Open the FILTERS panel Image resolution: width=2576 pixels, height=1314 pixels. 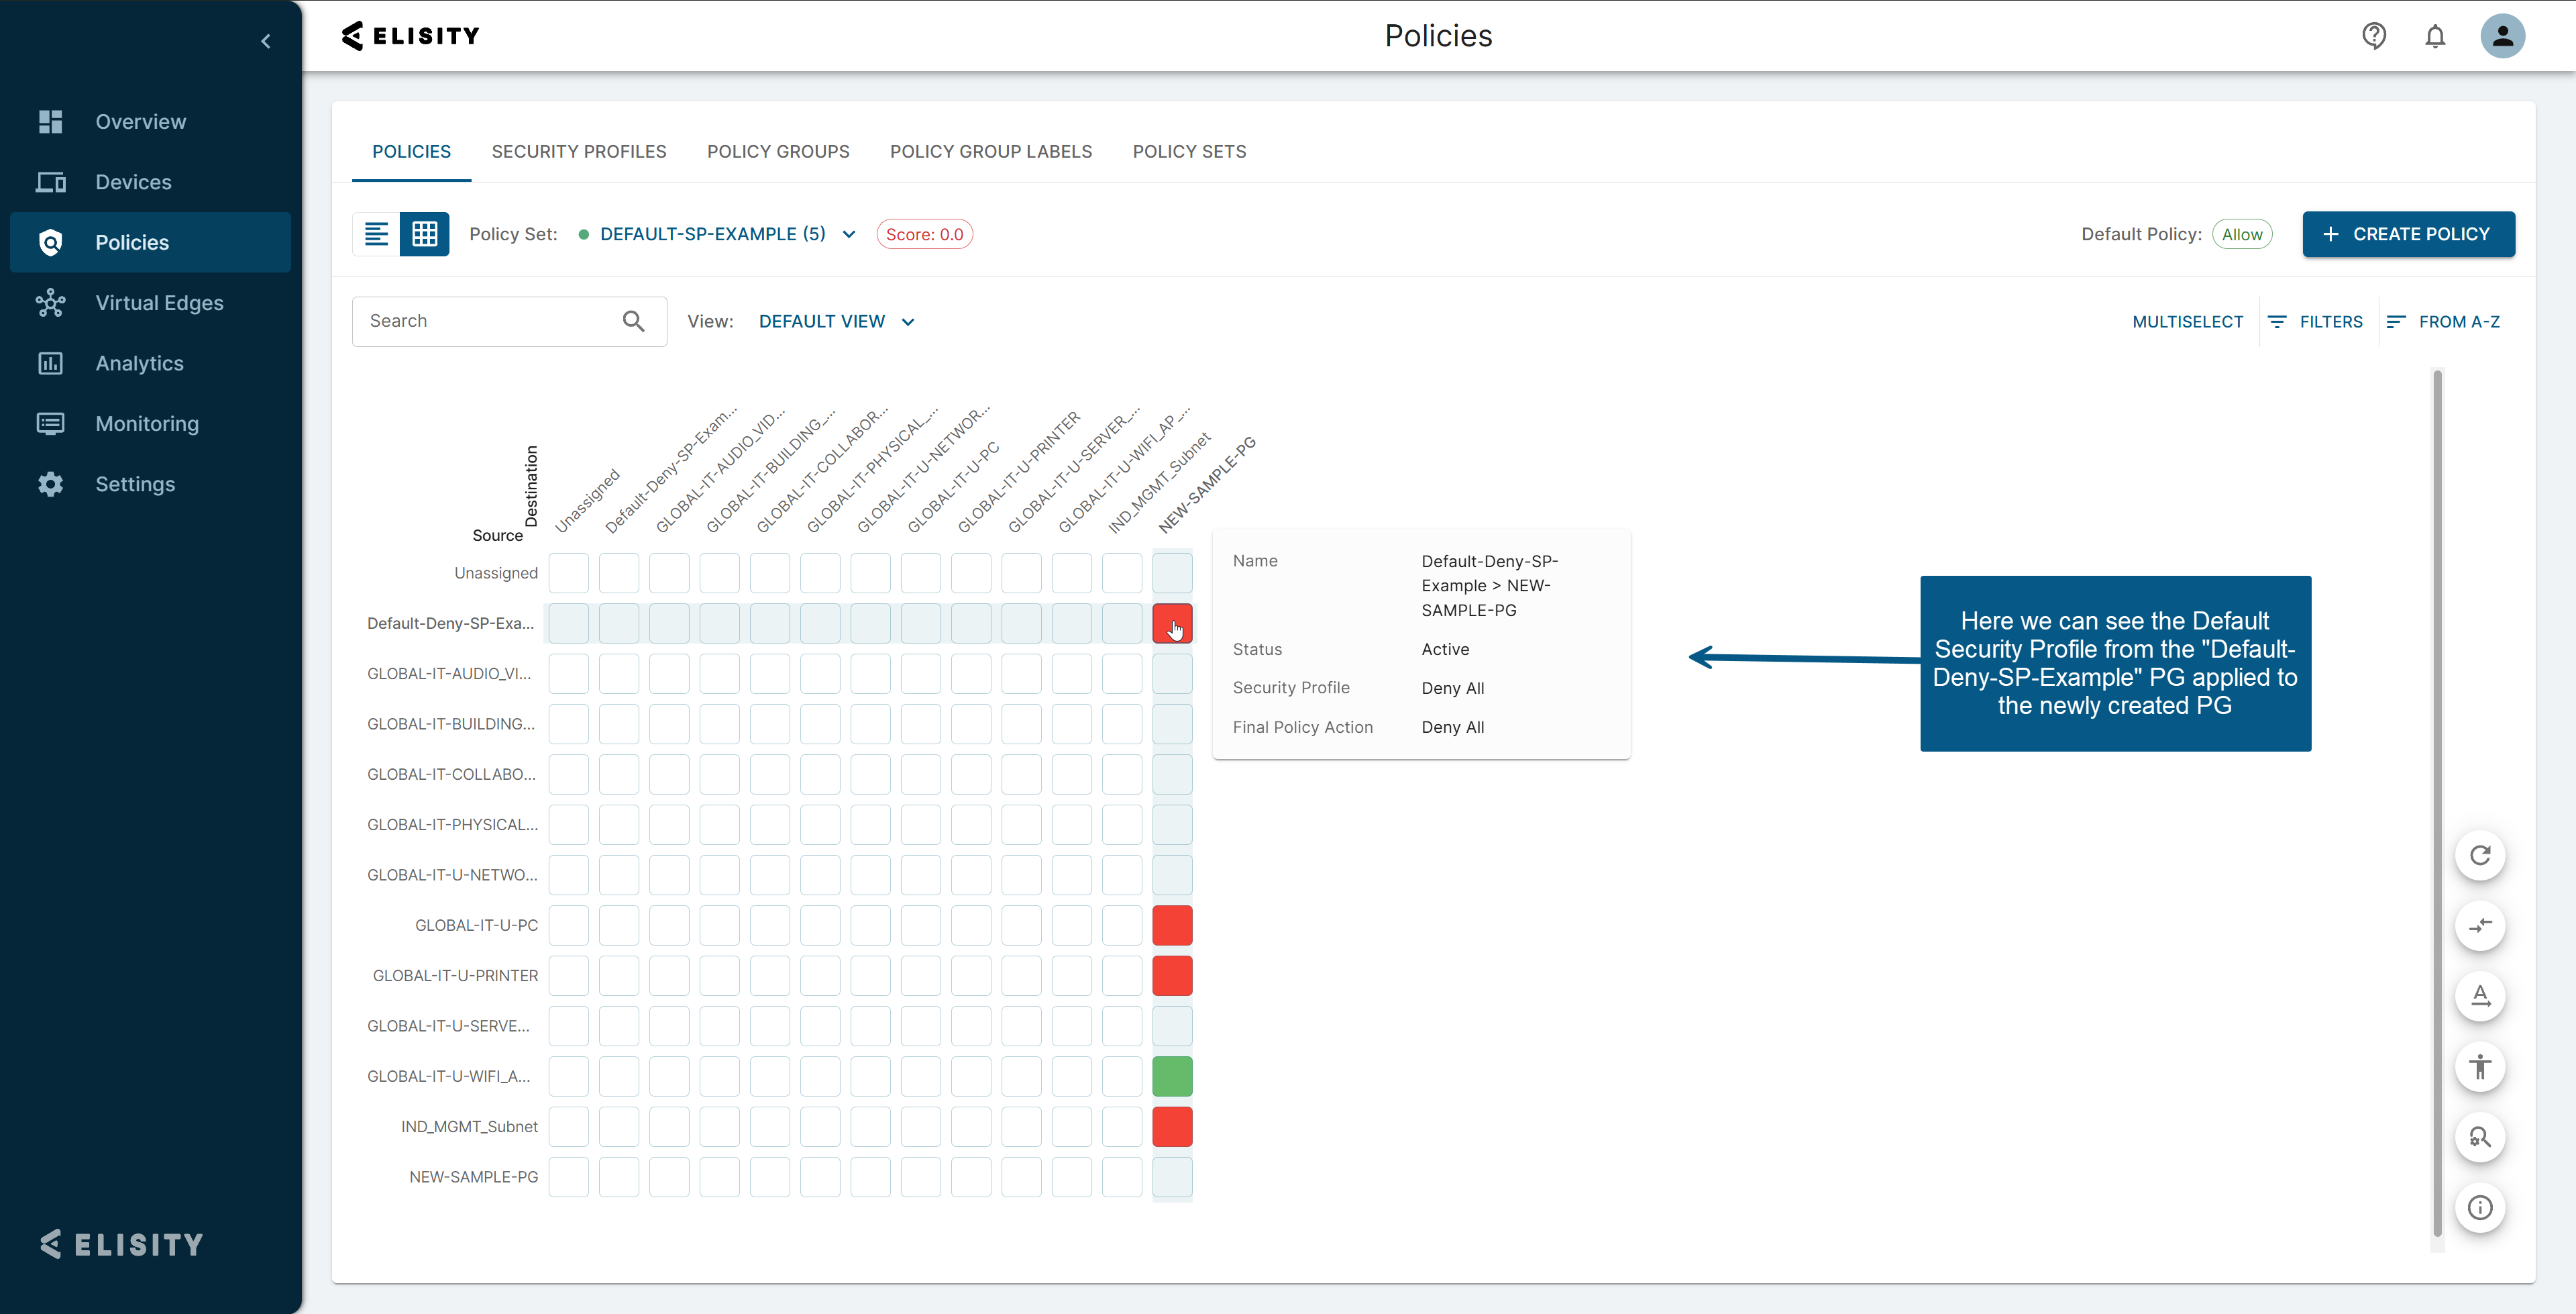pos(2315,321)
